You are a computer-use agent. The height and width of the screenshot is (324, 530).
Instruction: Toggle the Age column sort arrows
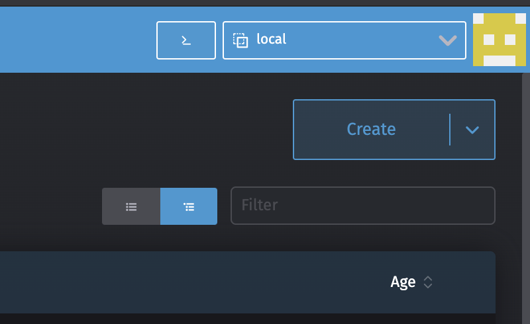click(428, 282)
